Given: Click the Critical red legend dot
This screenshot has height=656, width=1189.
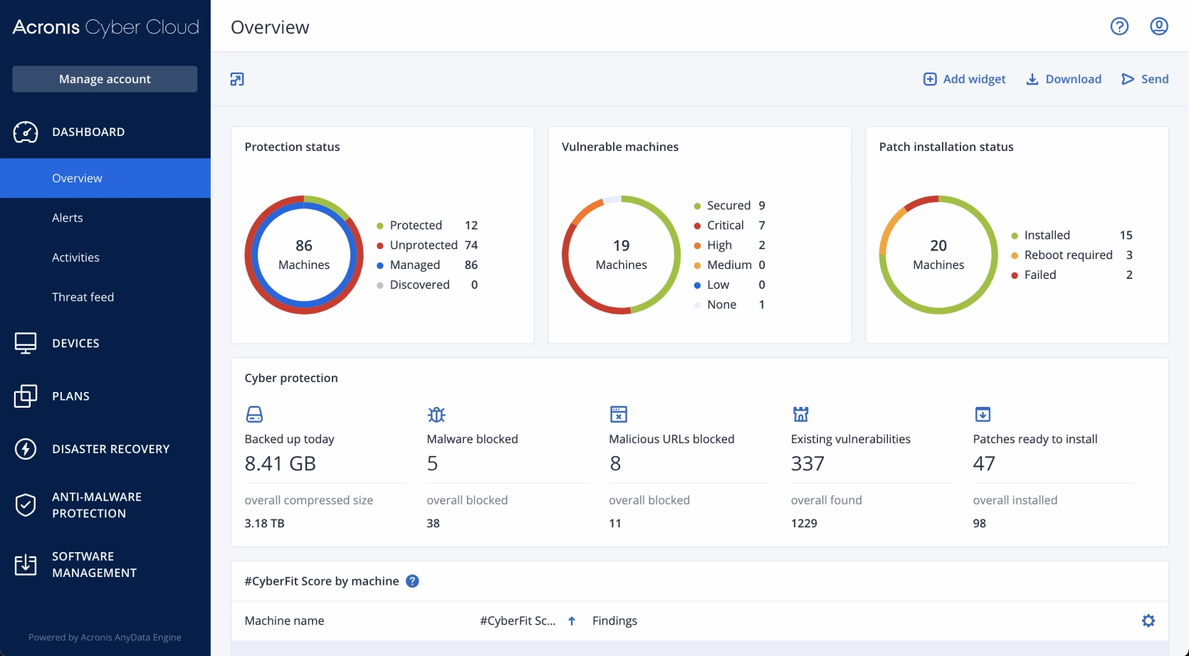Looking at the screenshot, I should 698,226.
